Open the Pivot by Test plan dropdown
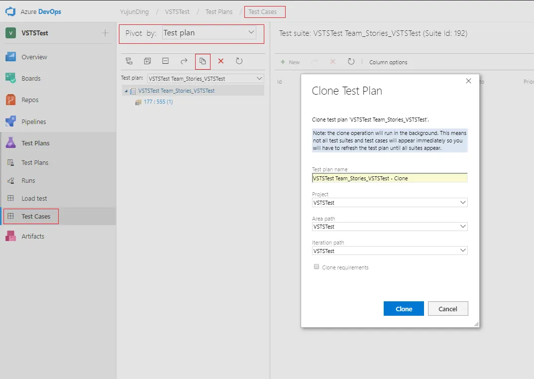Image resolution: width=534 pixels, height=379 pixels. coord(209,33)
